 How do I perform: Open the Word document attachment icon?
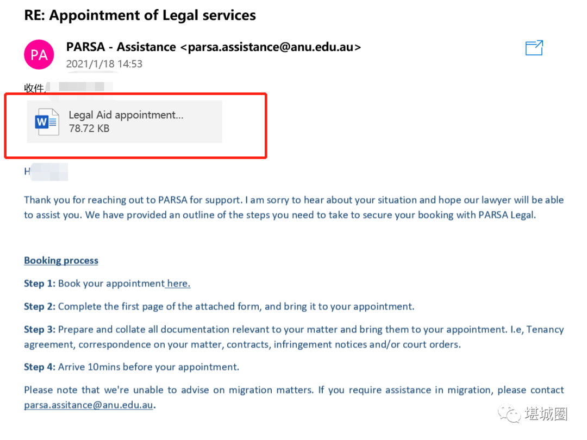click(47, 122)
